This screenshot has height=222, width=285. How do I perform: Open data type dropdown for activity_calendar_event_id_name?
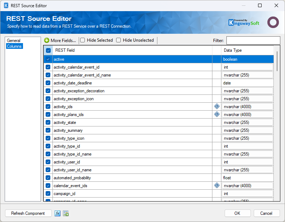tap(247, 75)
